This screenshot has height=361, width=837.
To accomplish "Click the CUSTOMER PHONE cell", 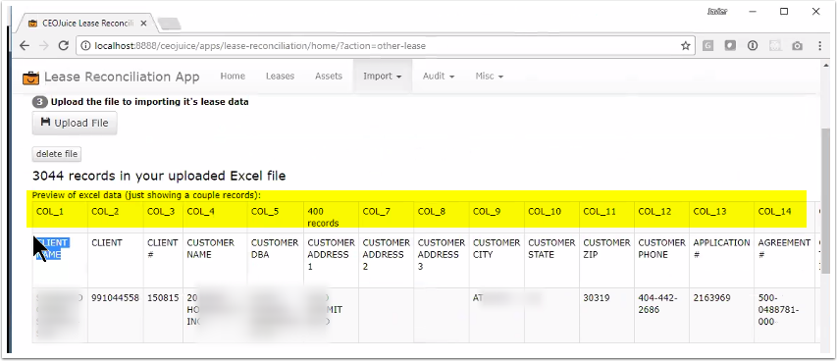I will pos(662,260).
